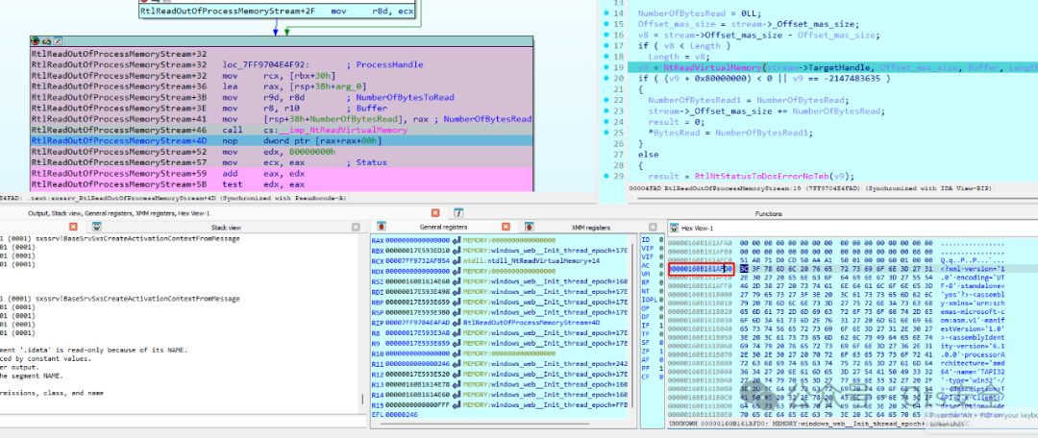Click the group-nodes icon in node header
The image size is (1038, 438).
58,41
